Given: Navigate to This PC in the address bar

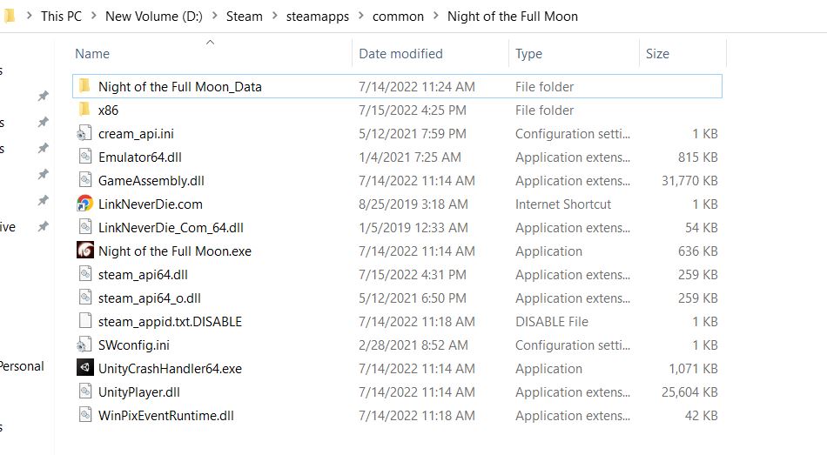Looking at the screenshot, I should coord(61,17).
